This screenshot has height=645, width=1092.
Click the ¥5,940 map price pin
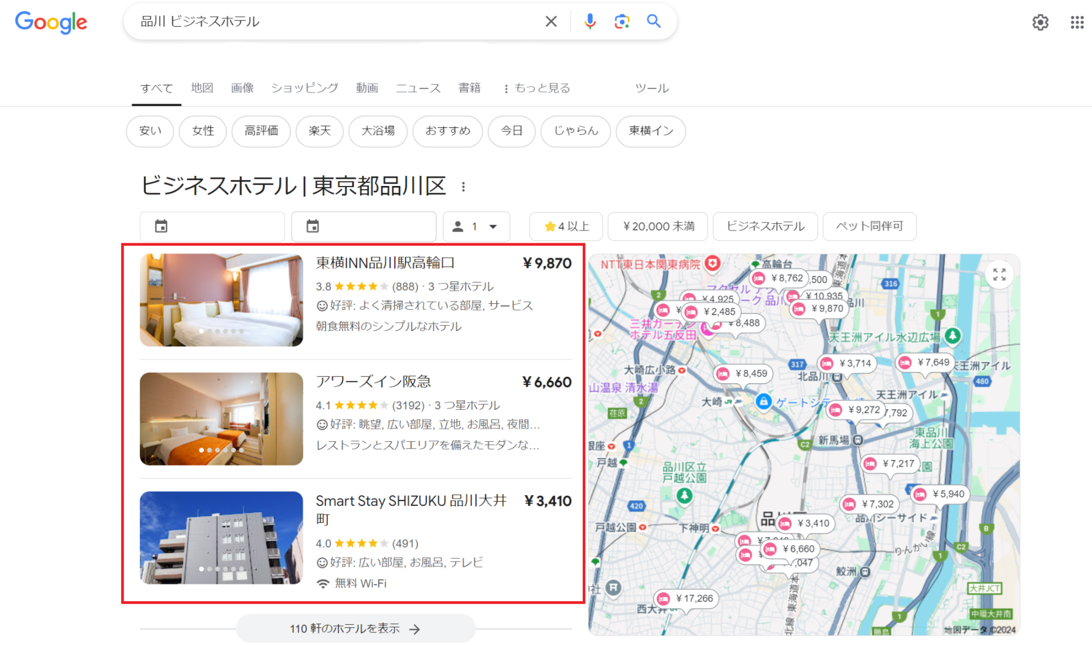[x=940, y=494]
